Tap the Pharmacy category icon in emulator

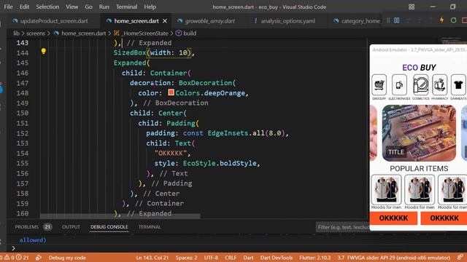click(x=439, y=84)
